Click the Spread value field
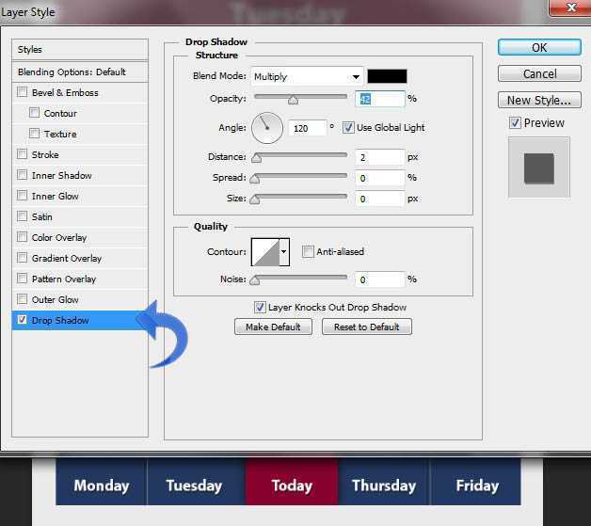Image resolution: width=591 pixels, height=526 pixels. (x=379, y=178)
